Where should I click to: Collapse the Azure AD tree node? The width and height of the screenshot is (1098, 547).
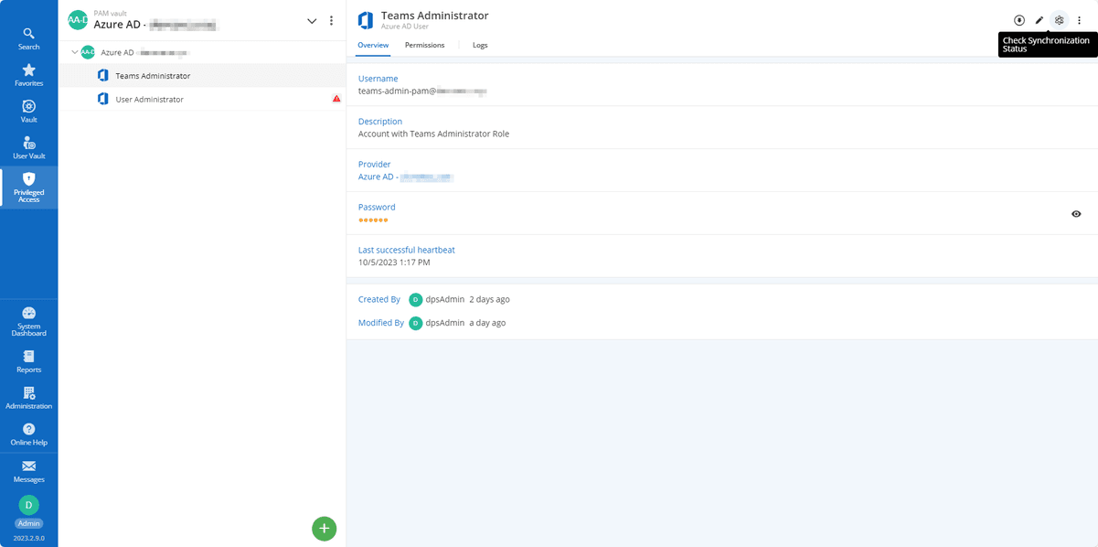click(x=75, y=52)
